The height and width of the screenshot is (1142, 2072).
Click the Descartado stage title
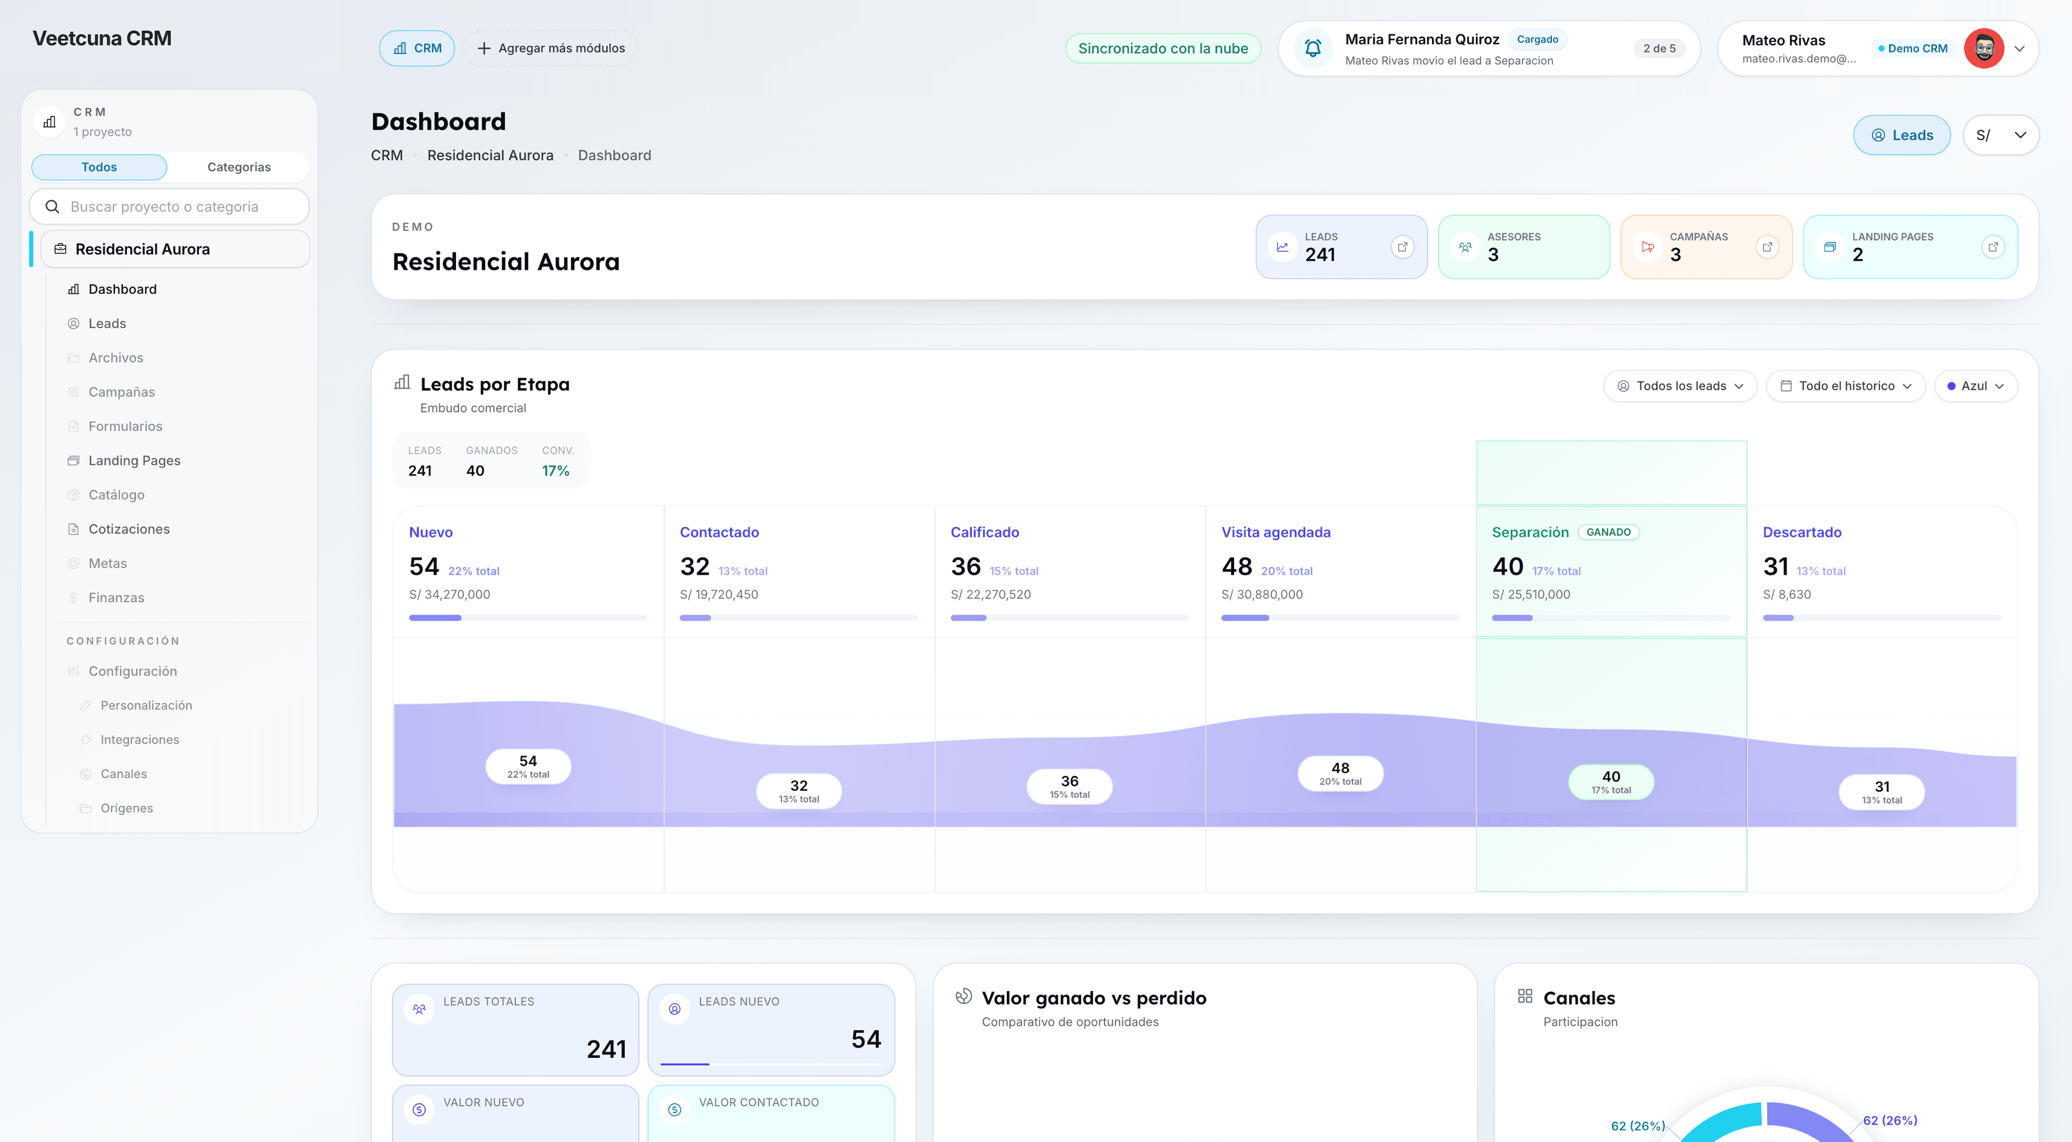tap(1802, 532)
